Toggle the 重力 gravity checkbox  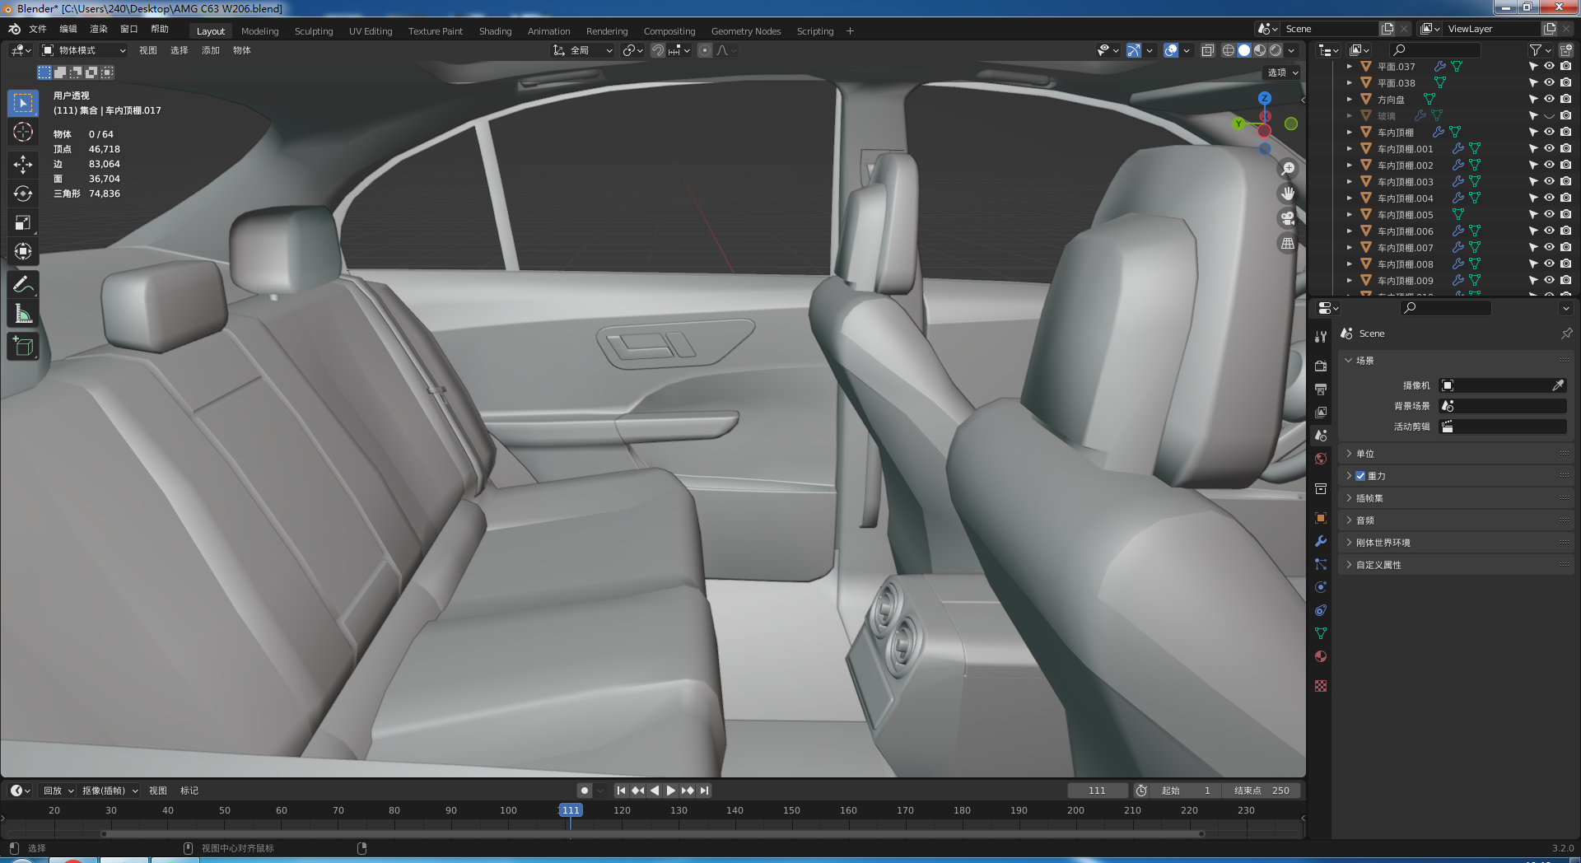coord(1360,476)
